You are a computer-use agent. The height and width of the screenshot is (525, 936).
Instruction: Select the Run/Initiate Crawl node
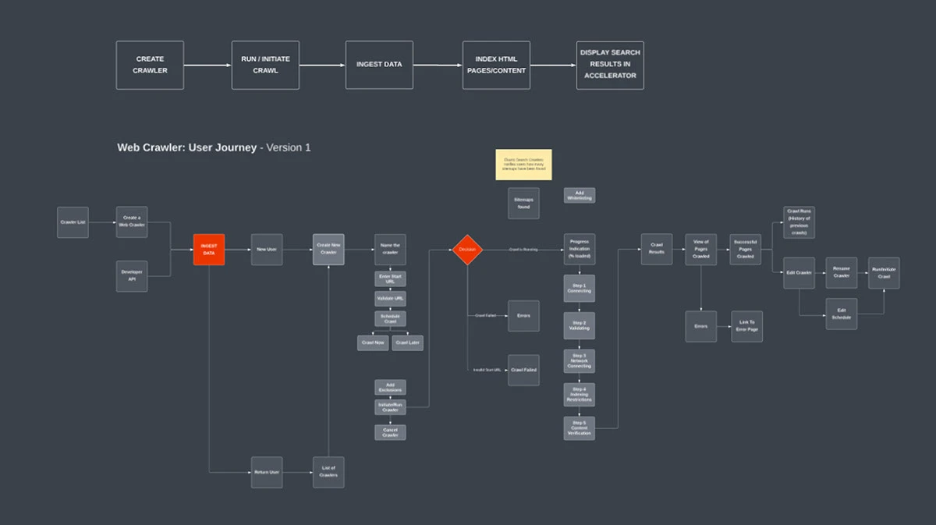(884, 272)
